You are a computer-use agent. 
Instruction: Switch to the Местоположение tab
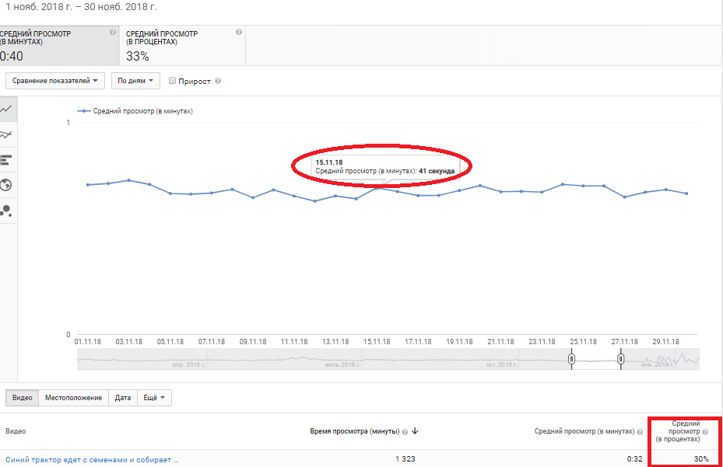[x=73, y=398]
